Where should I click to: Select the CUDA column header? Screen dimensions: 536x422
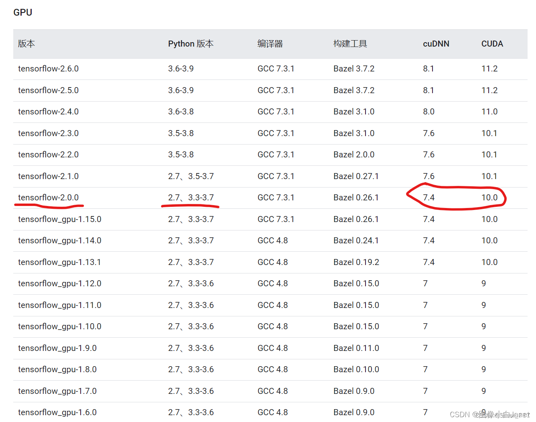coord(492,44)
